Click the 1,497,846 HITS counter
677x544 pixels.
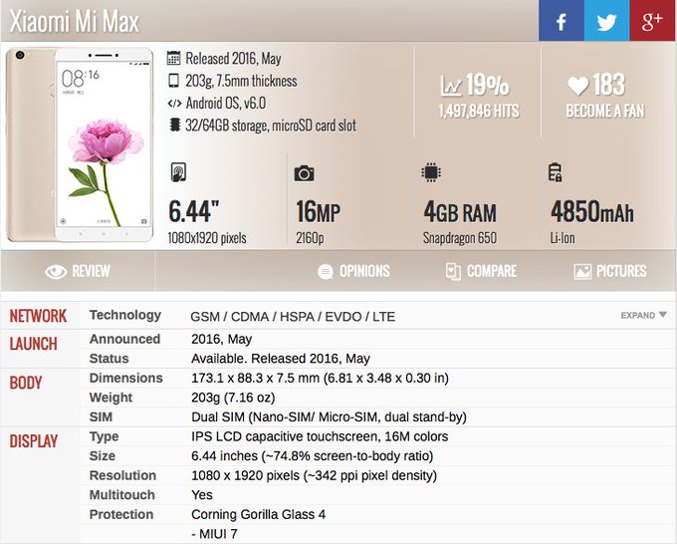[479, 111]
